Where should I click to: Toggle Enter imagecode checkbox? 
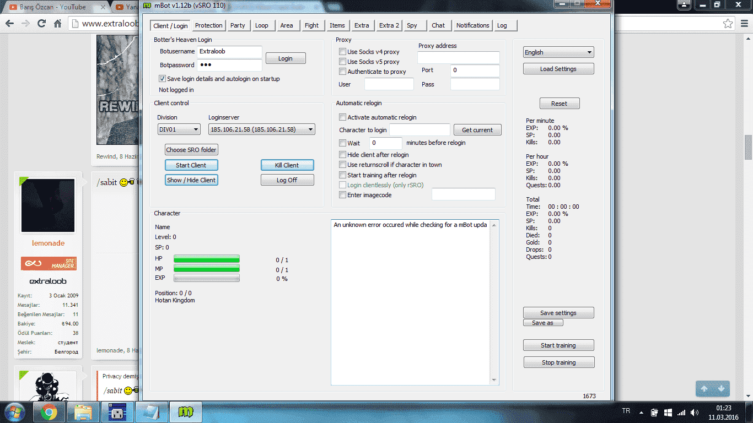343,195
